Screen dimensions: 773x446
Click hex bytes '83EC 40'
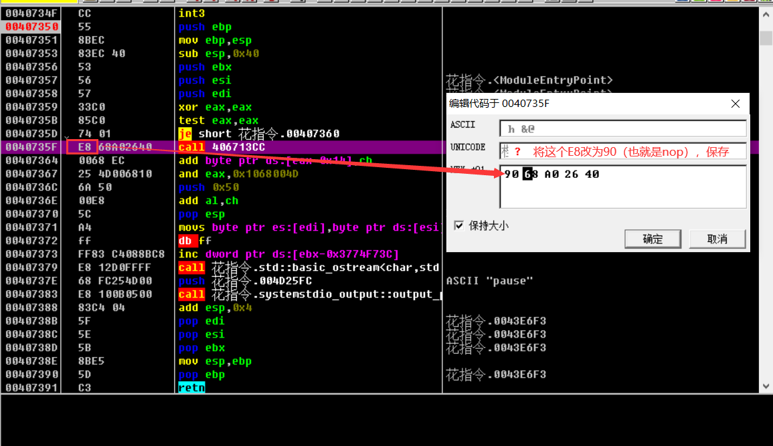point(102,53)
